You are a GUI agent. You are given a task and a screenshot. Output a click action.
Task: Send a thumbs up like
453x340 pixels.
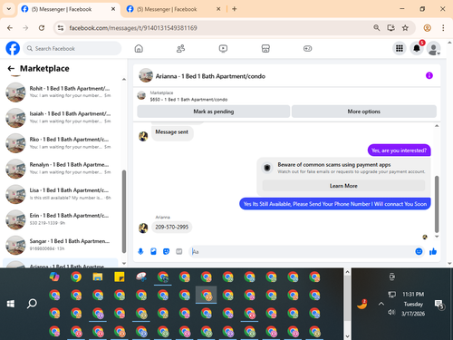(x=433, y=251)
